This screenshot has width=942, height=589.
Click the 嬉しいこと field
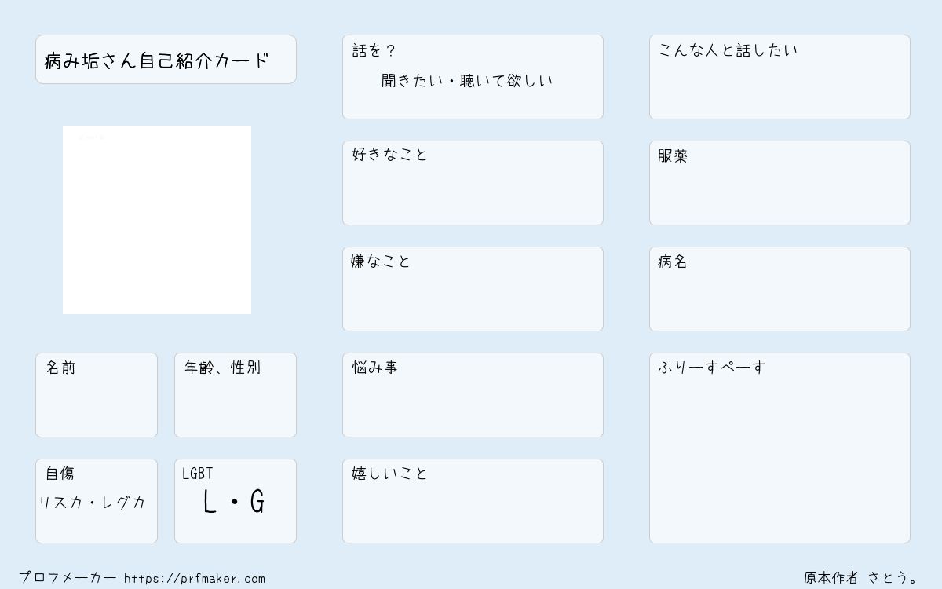473,501
